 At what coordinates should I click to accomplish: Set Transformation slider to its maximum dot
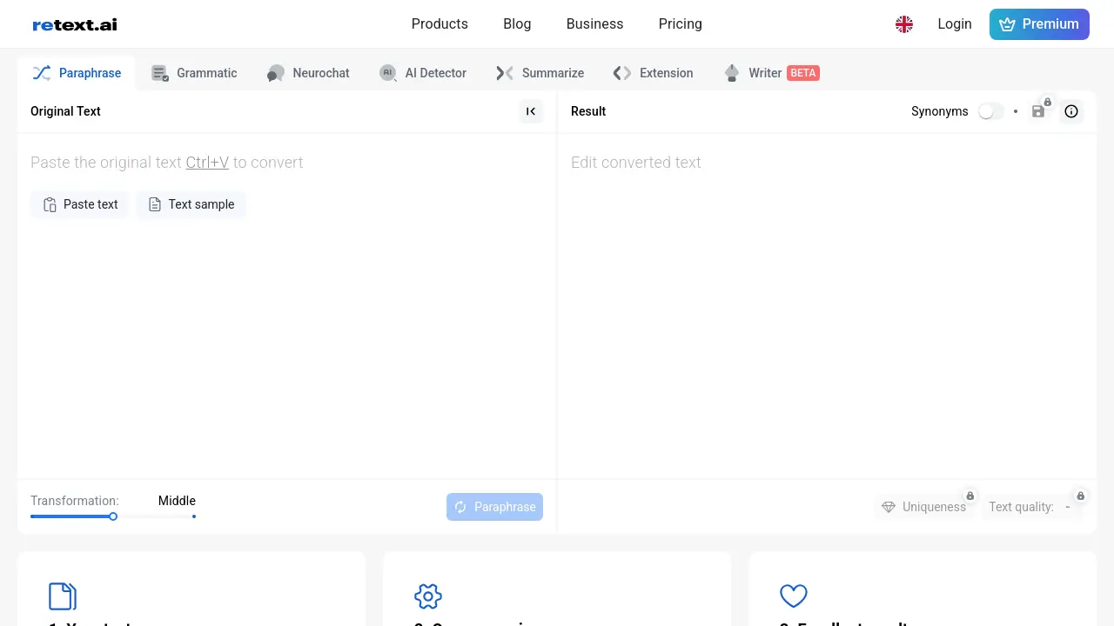(x=193, y=516)
